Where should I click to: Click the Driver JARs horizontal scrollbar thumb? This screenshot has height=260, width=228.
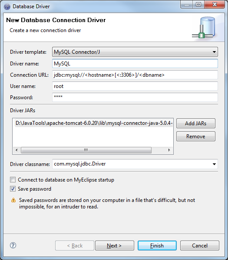tap(86, 150)
